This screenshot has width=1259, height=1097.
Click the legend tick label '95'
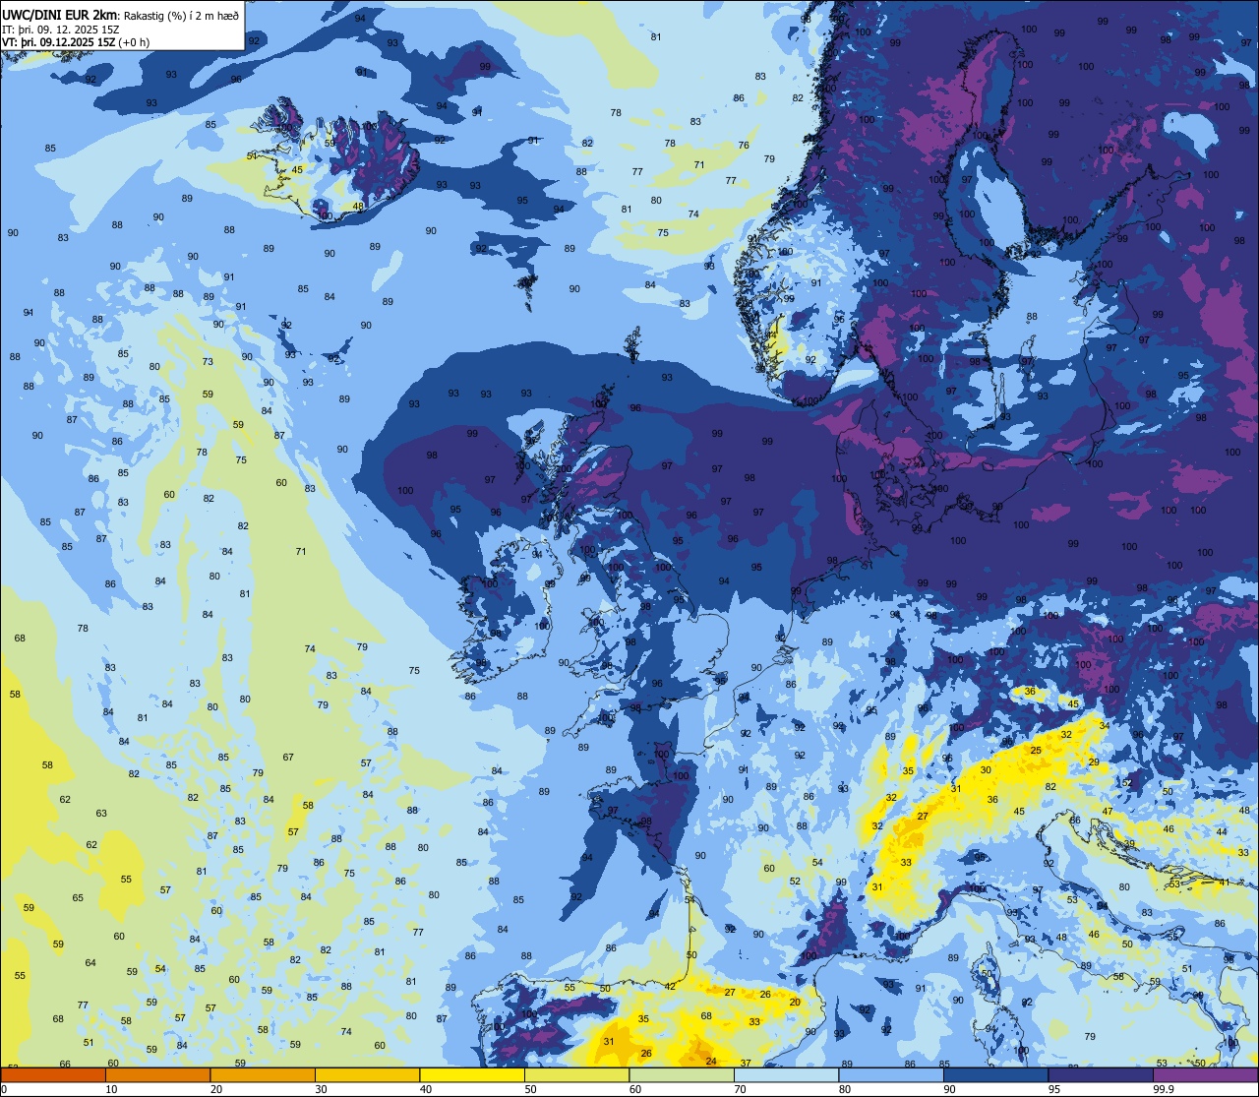click(1054, 1089)
